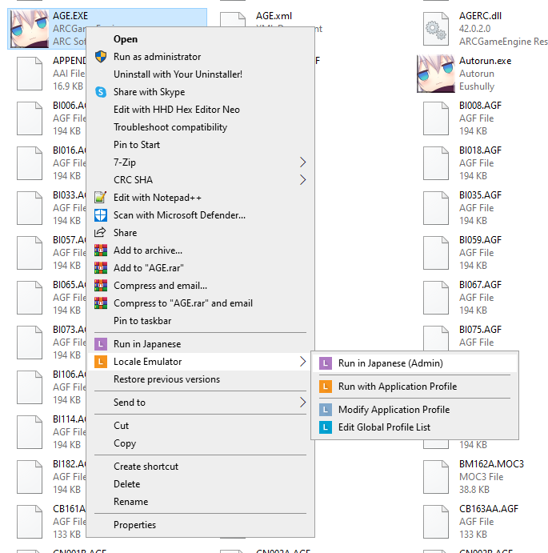The image size is (548, 553).
Task: Select the BI067.AGF file name
Action: coord(480,285)
